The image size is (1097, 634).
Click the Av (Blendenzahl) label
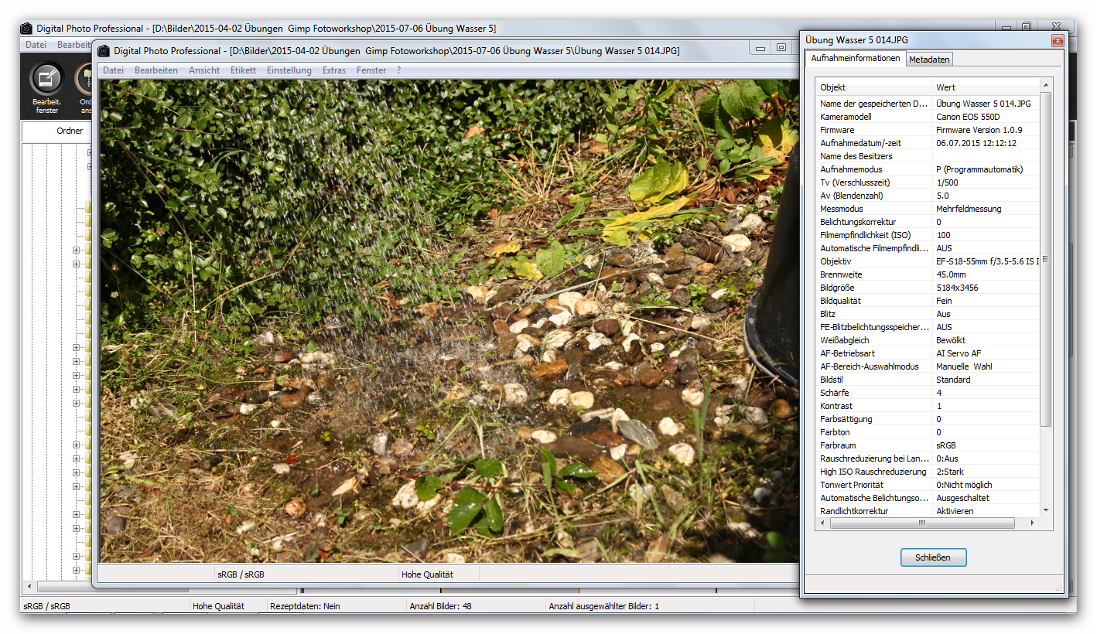pos(853,196)
